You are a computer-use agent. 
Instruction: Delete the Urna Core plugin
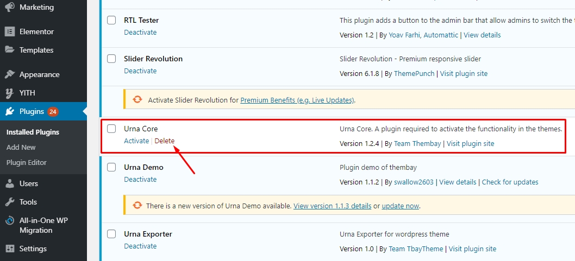click(x=165, y=141)
